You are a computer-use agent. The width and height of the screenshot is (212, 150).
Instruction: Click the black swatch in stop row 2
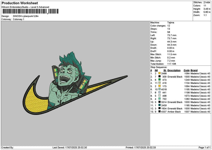pyautogui.click(x=160, y=76)
